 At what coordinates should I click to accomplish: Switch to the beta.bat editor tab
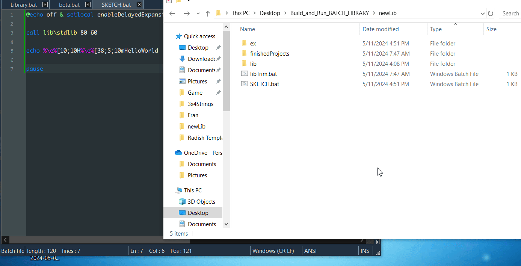pos(69,5)
